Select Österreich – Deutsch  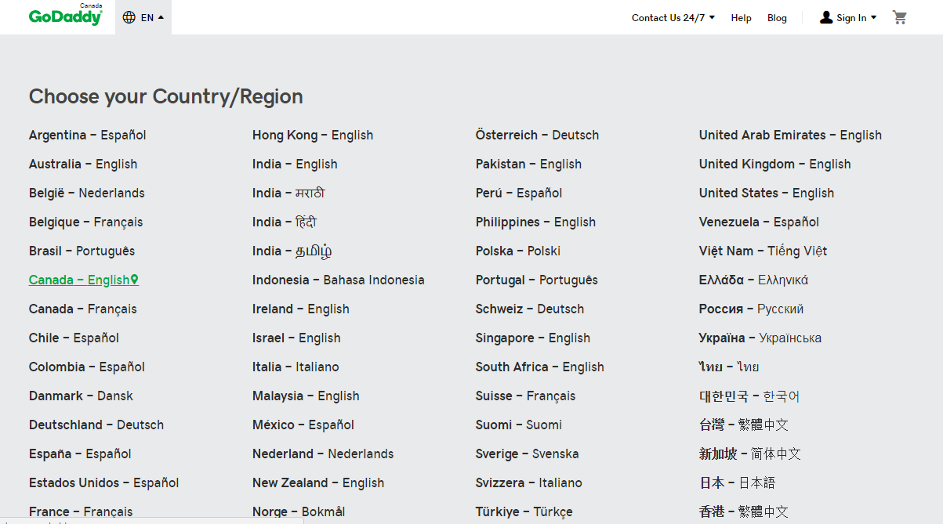tap(537, 135)
